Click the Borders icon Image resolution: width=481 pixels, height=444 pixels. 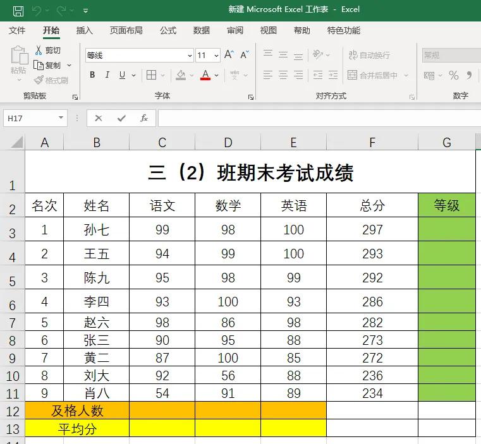click(151, 75)
